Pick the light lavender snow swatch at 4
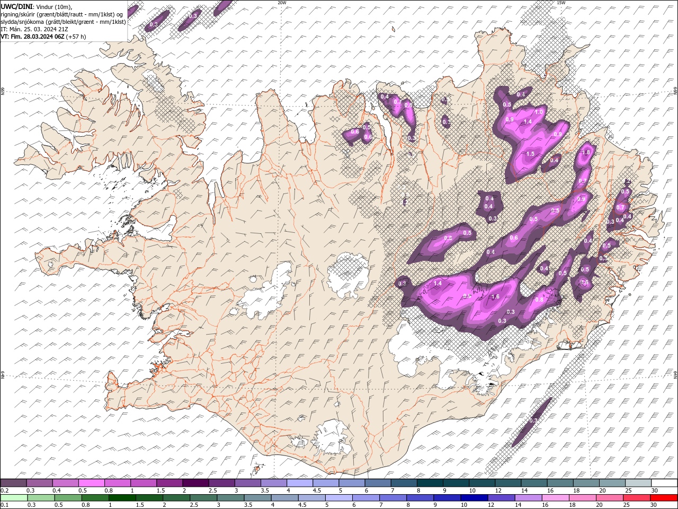The image size is (678, 509). [x=300, y=483]
